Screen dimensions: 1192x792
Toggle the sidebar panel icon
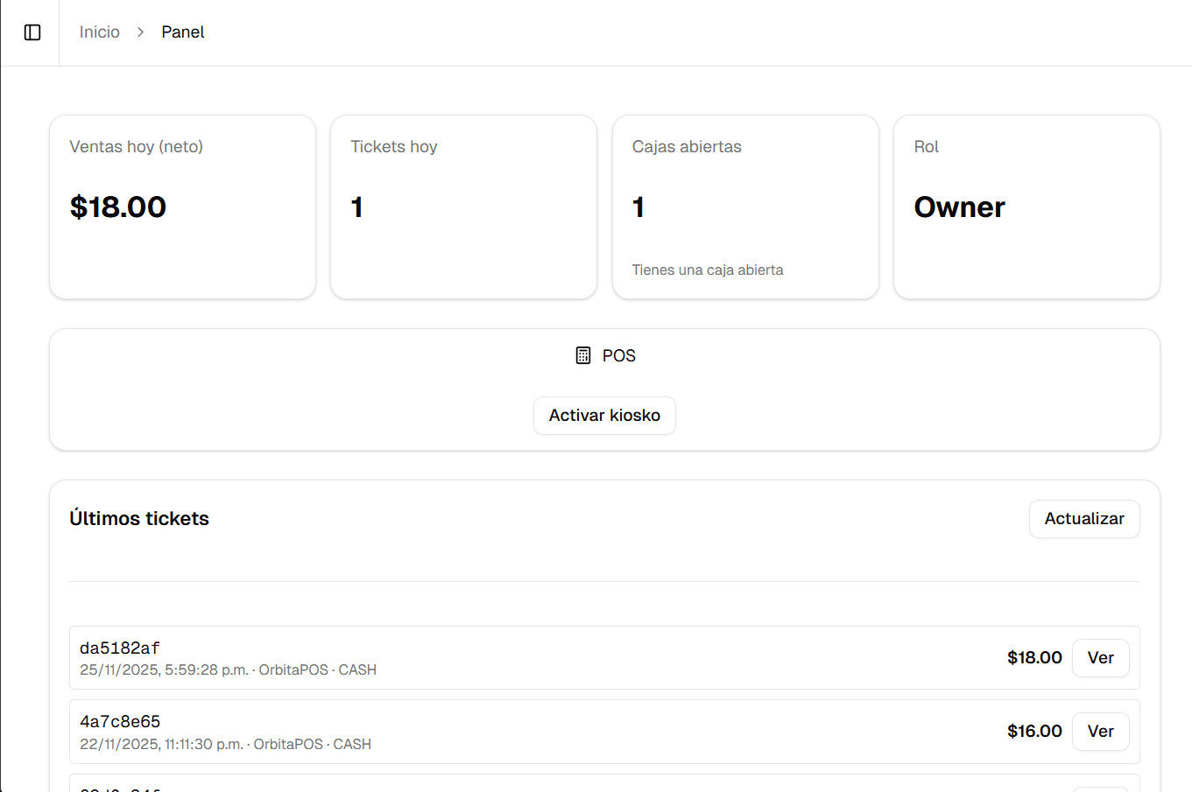(32, 32)
